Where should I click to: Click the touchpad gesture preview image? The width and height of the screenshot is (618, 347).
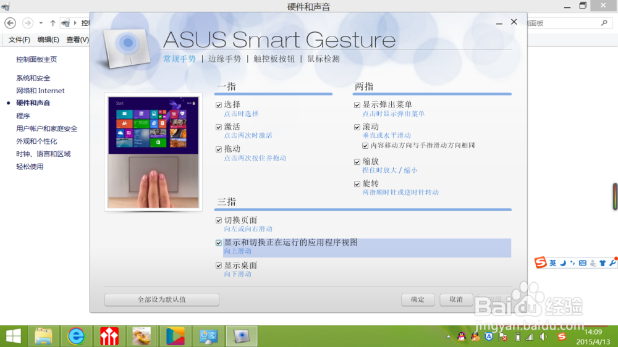pyautogui.click(x=153, y=153)
